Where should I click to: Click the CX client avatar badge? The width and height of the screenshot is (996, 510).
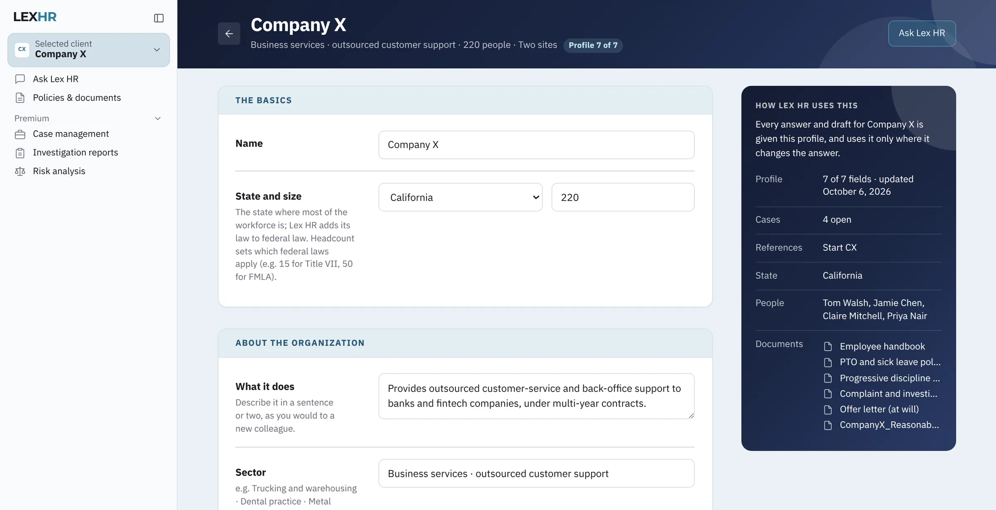(x=22, y=49)
